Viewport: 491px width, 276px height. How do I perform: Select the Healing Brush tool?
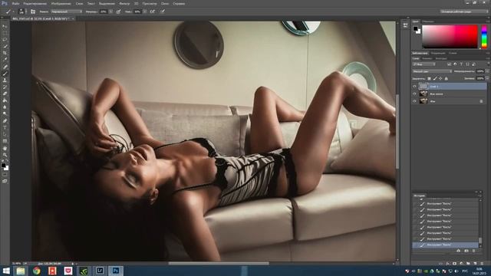5,67
